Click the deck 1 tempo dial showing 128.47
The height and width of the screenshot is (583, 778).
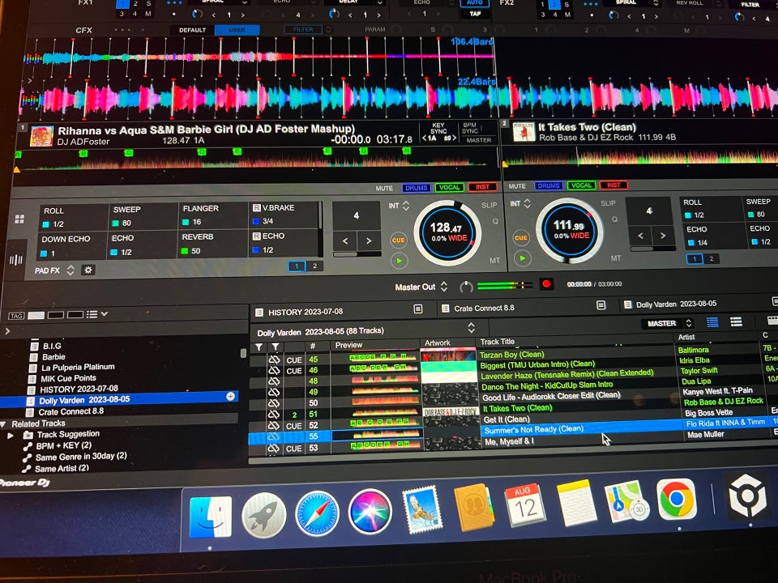coord(447,232)
